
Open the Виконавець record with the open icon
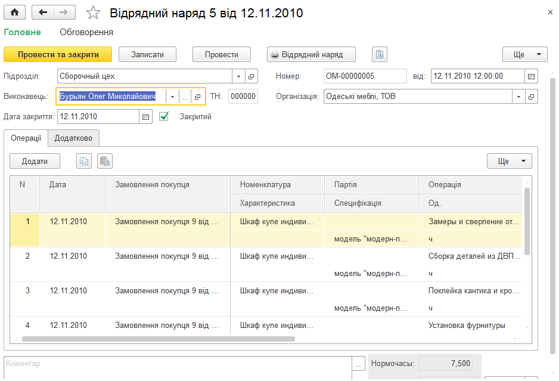[x=197, y=97]
